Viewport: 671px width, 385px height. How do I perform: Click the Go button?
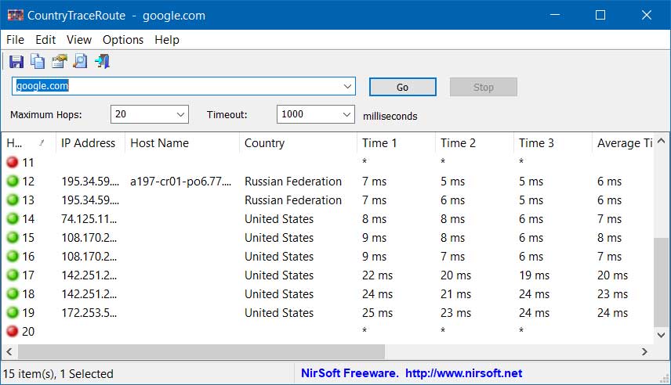coord(402,87)
